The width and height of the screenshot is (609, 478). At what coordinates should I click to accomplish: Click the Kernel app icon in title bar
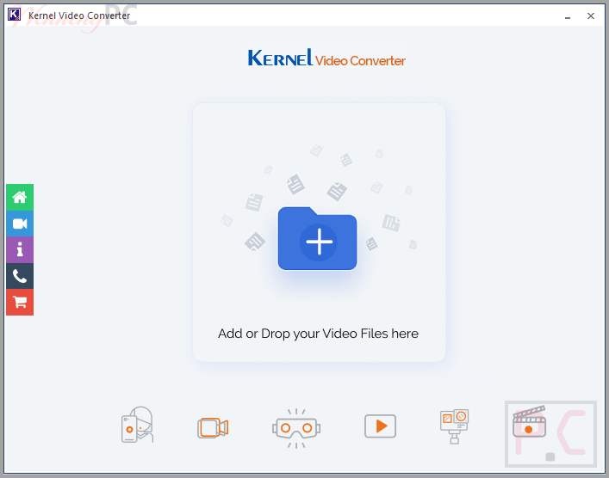tap(15, 15)
